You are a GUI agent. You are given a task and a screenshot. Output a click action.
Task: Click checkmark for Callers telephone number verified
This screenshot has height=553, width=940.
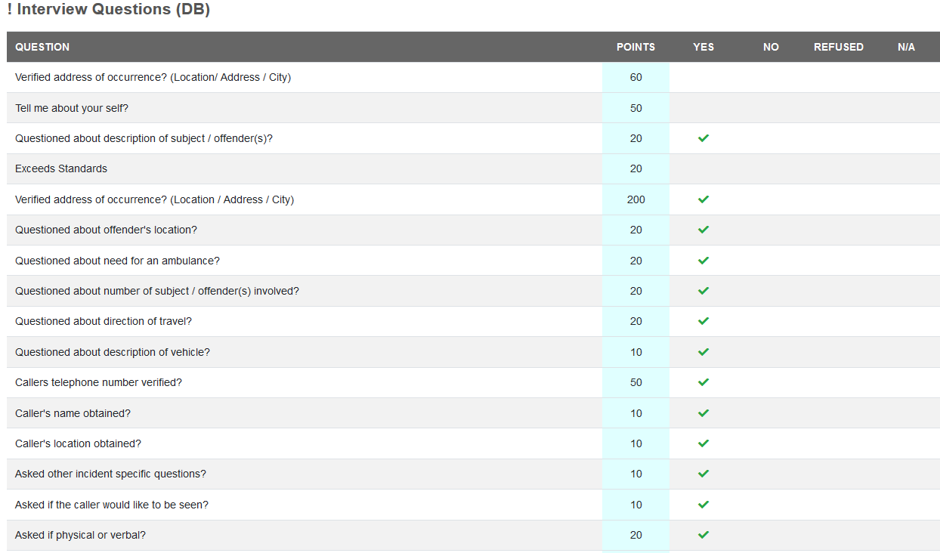pyautogui.click(x=703, y=382)
